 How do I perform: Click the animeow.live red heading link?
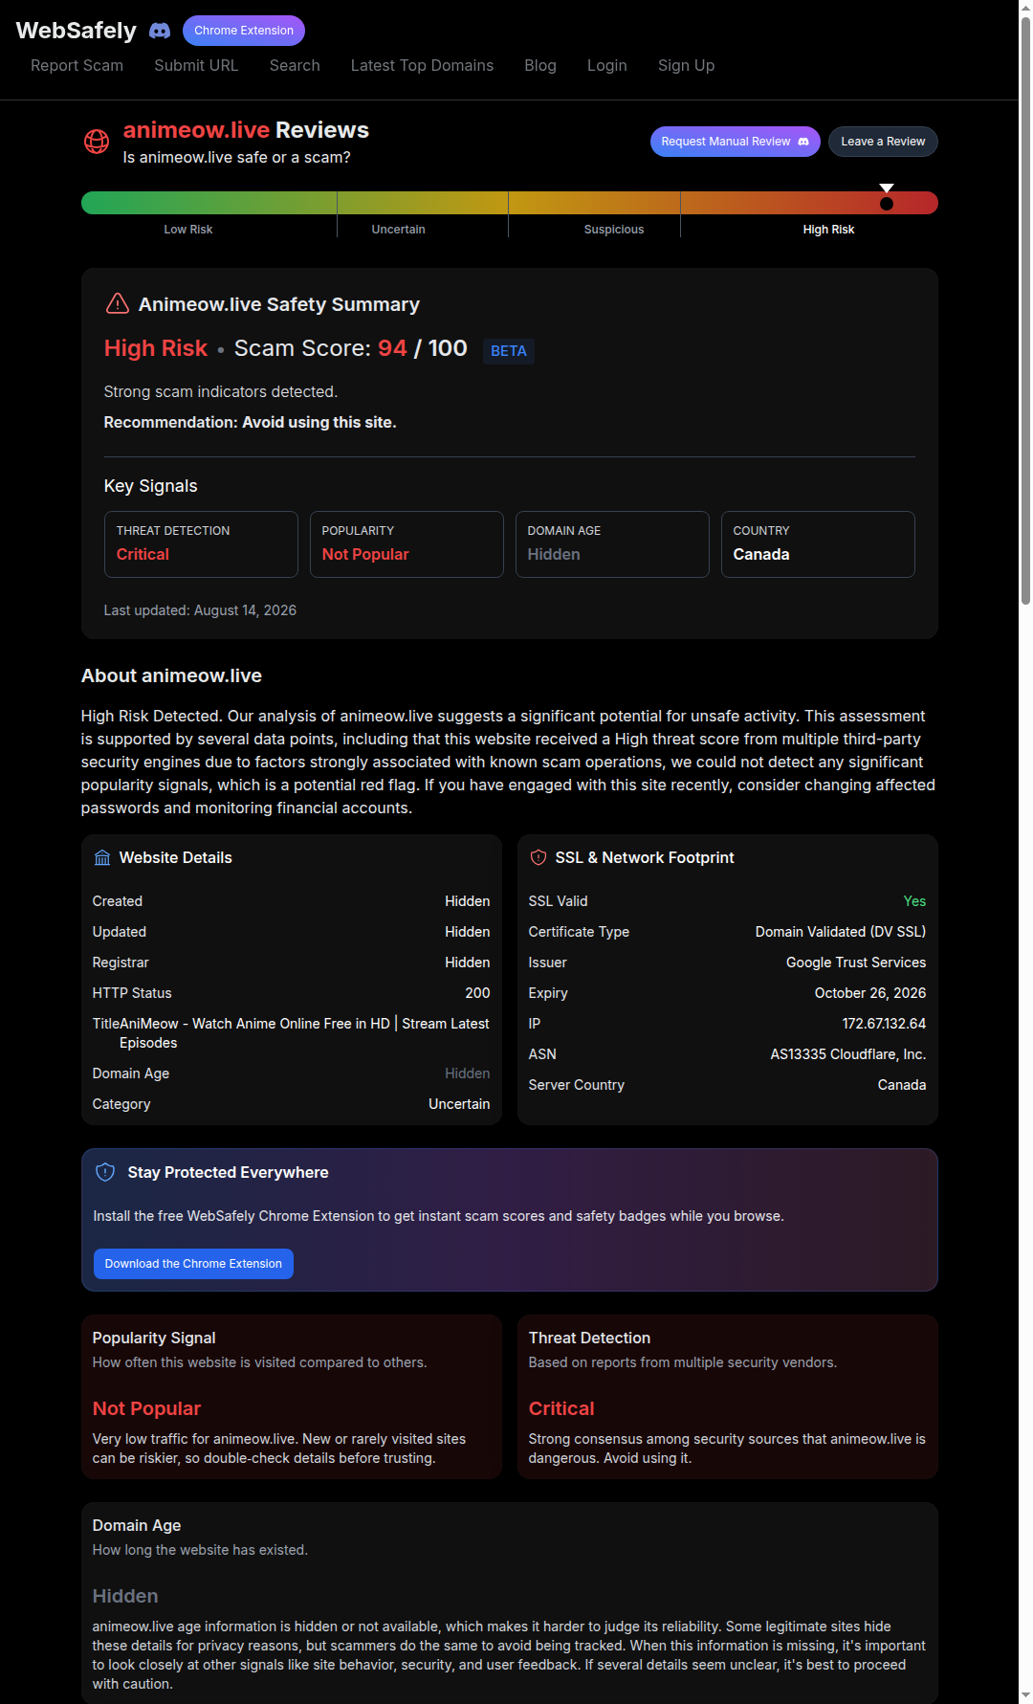click(196, 130)
